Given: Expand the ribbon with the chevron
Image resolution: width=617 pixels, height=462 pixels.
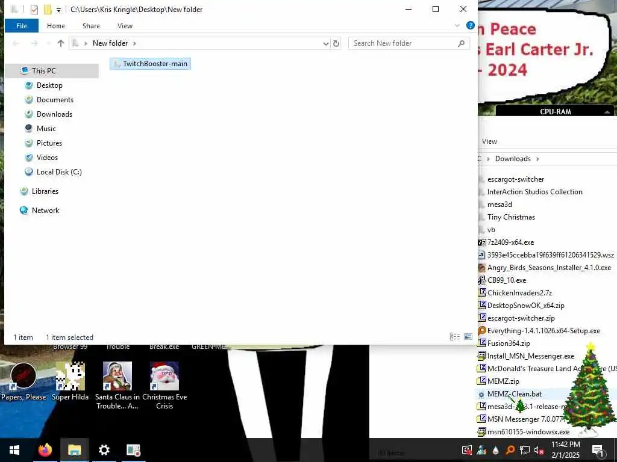Looking at the screenshot, I should 457,25.
